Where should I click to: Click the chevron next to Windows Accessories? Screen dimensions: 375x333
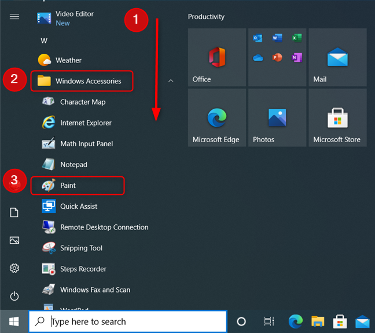click(x=171, y=81)
